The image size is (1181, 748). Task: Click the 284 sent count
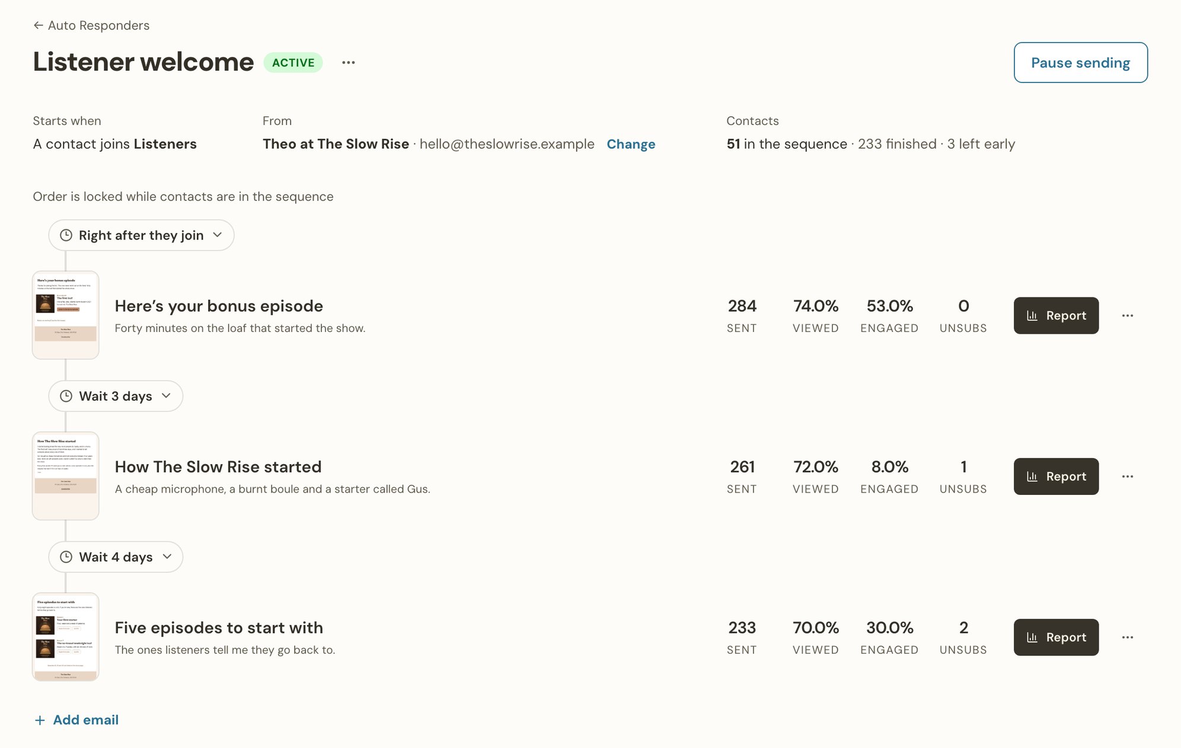742,306
